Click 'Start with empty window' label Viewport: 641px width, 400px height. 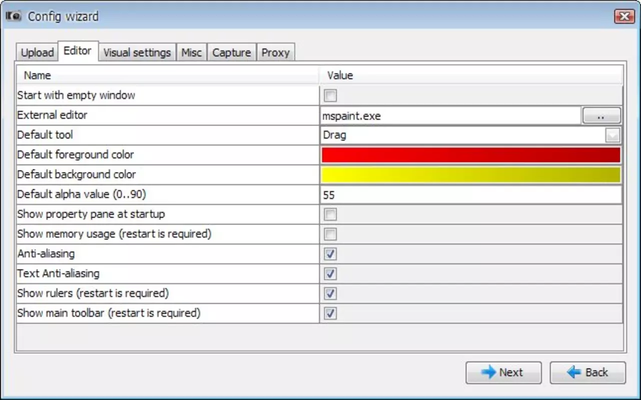point(76,95)
